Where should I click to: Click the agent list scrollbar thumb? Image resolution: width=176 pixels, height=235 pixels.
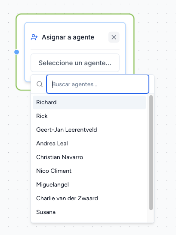click(151, 153)
